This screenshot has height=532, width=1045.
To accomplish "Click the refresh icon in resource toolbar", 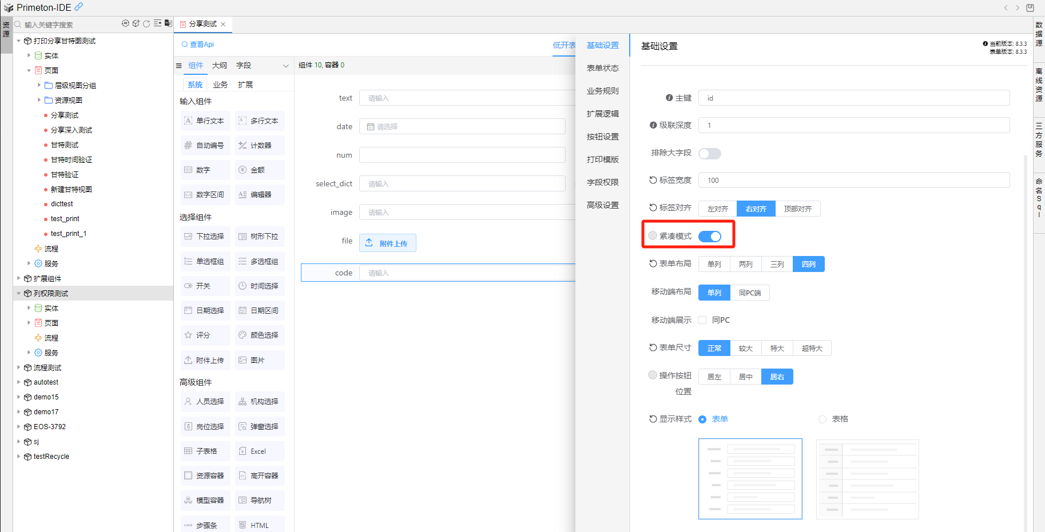I will pos(146,23).
